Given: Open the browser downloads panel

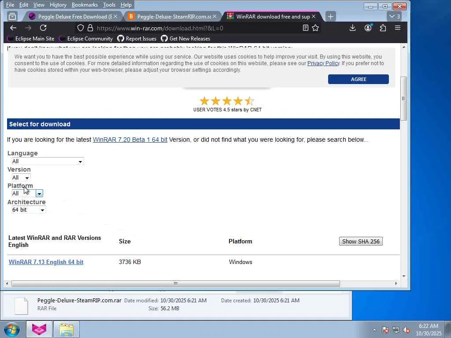Looking at the screenshot, I should point(352,28).
